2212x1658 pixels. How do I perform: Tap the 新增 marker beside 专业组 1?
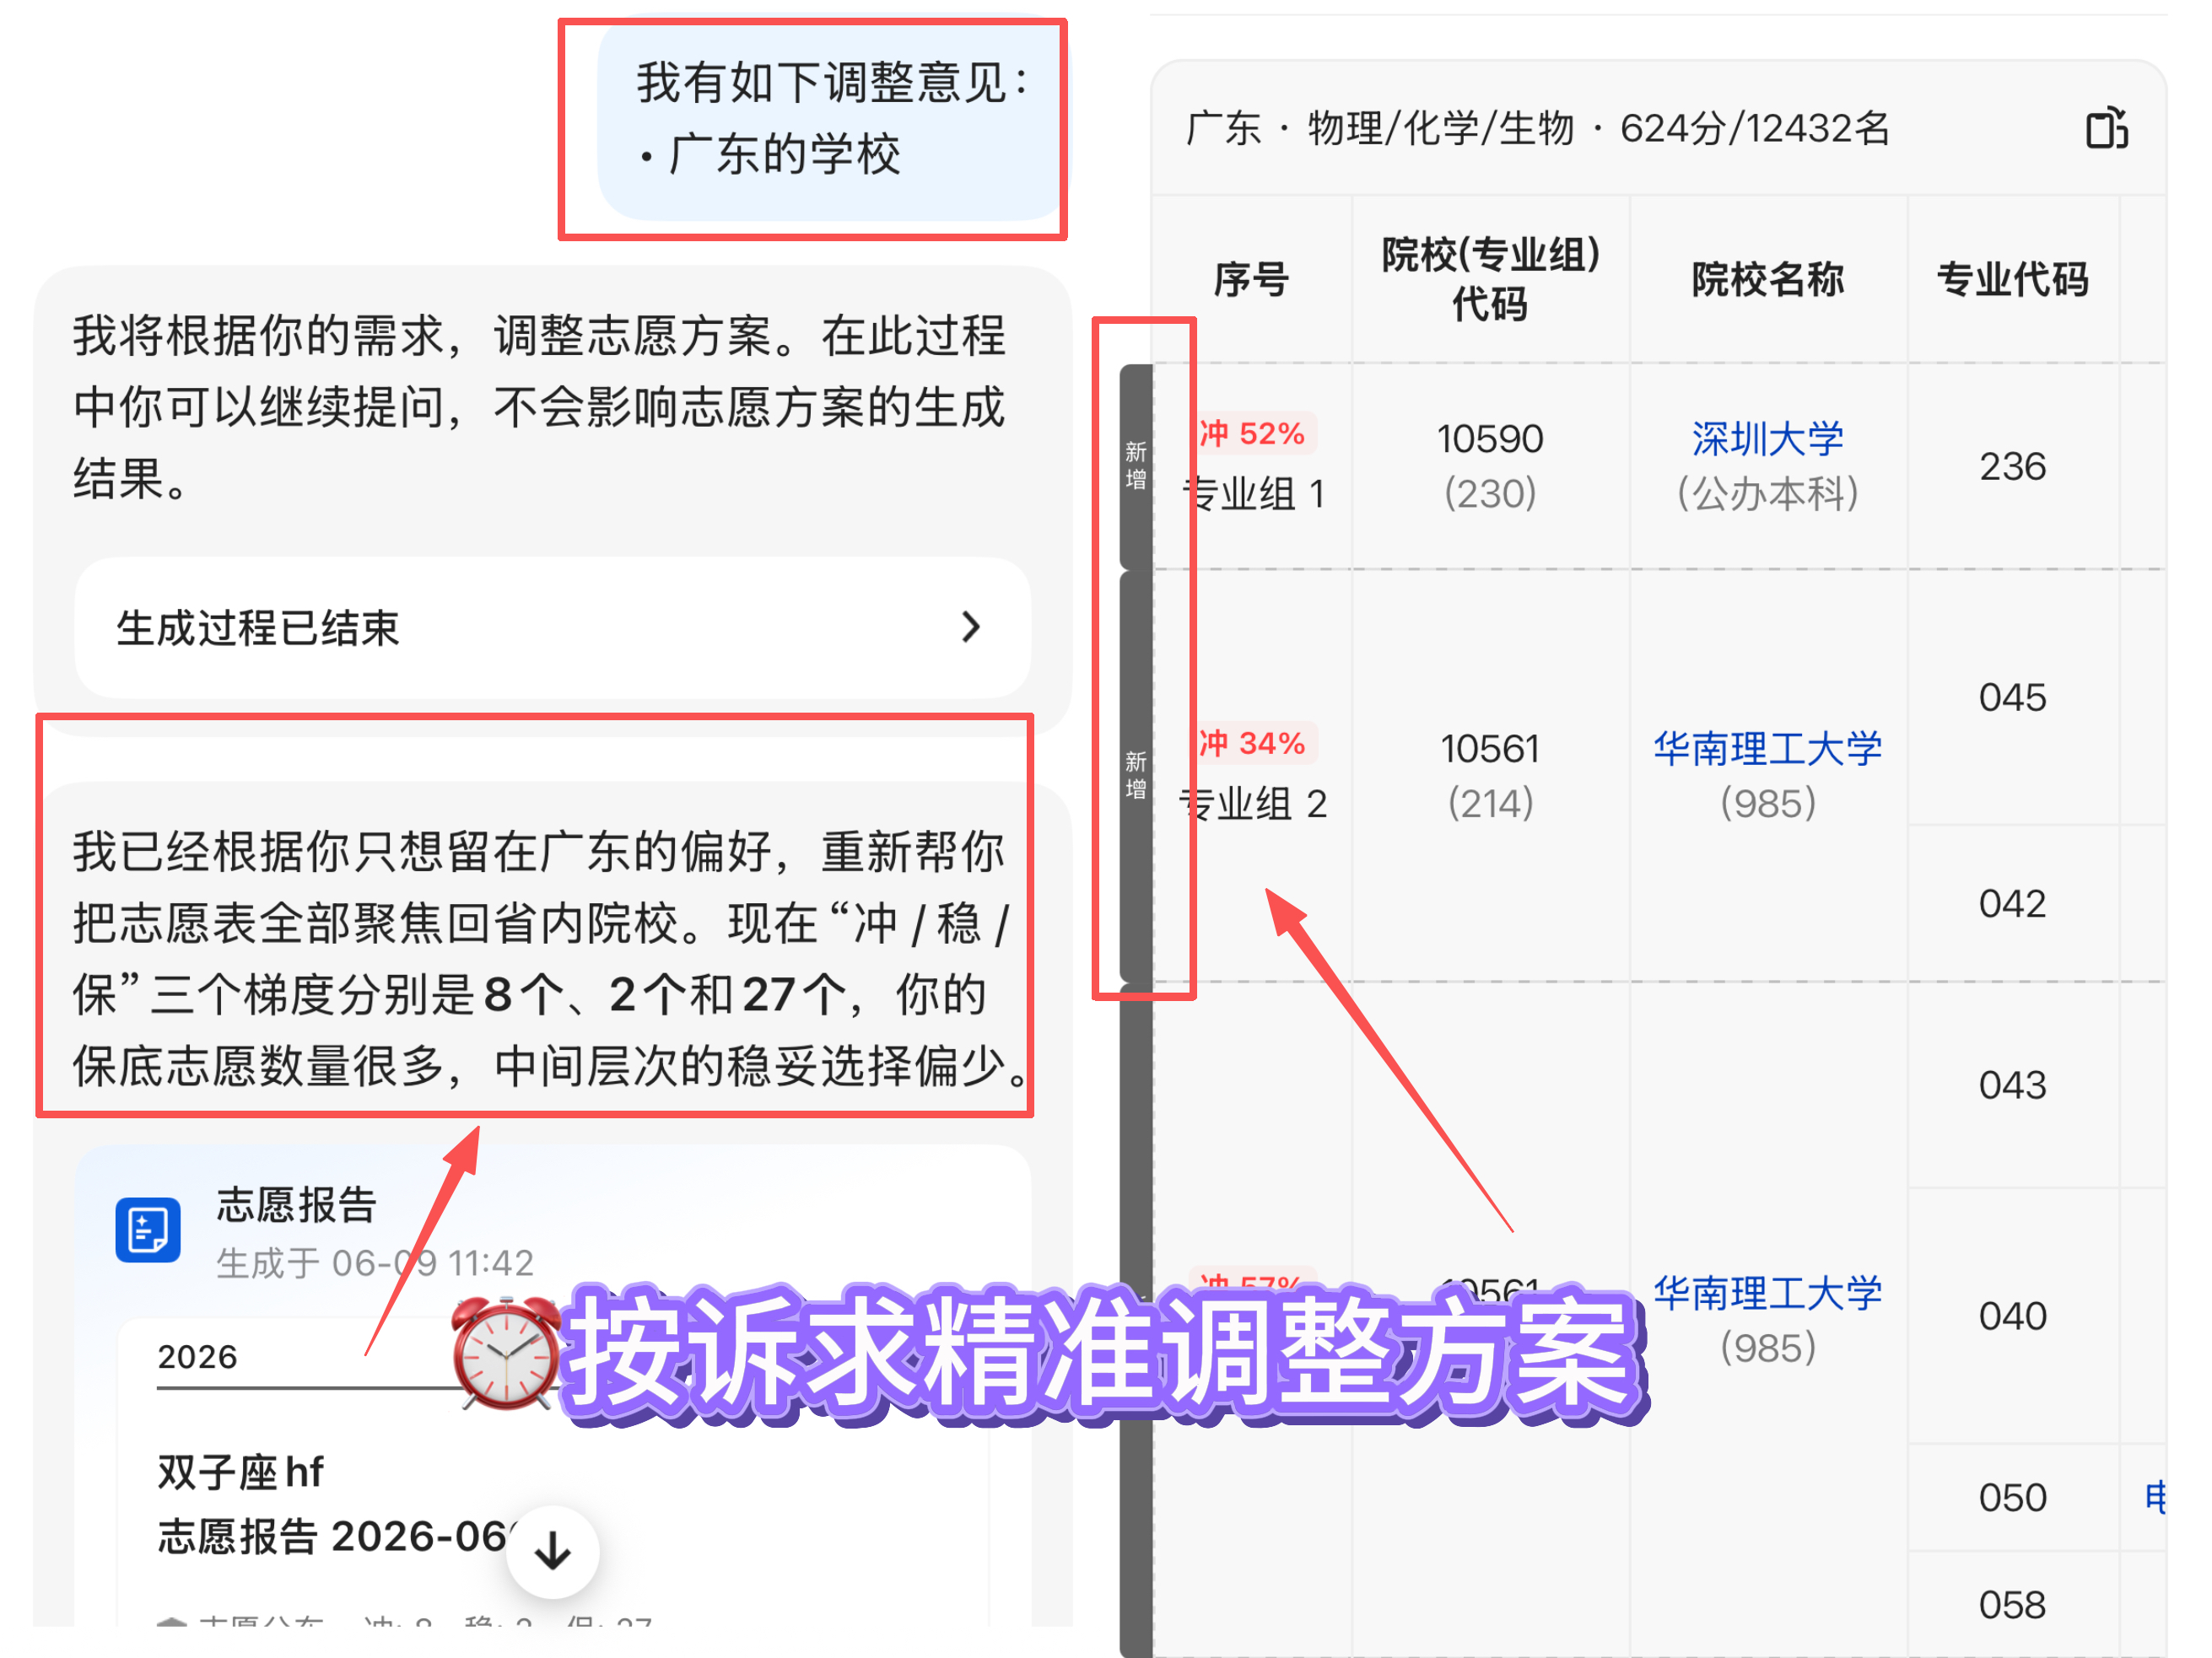[1136, 466]
